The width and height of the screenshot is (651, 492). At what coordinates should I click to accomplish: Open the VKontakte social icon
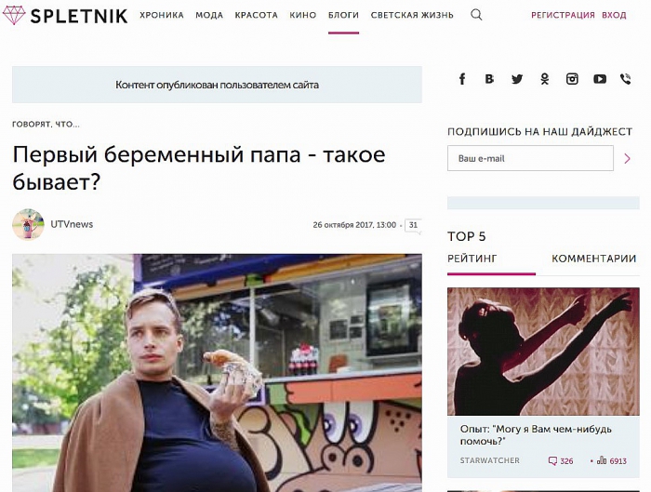point(489,79)
